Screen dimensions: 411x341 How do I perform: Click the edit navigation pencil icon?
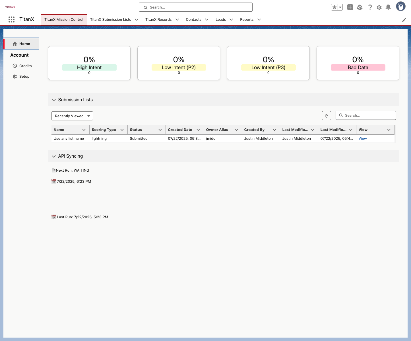point(404,20)
